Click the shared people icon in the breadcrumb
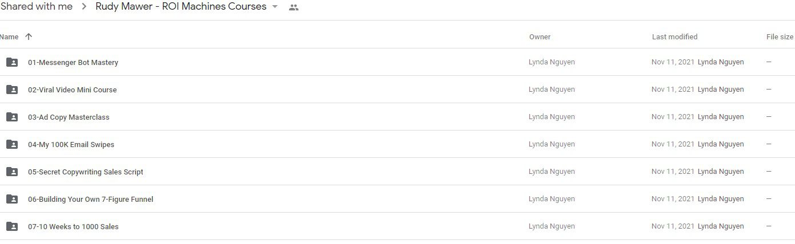This screenshot has width=795, height=244. pos(294,7)
